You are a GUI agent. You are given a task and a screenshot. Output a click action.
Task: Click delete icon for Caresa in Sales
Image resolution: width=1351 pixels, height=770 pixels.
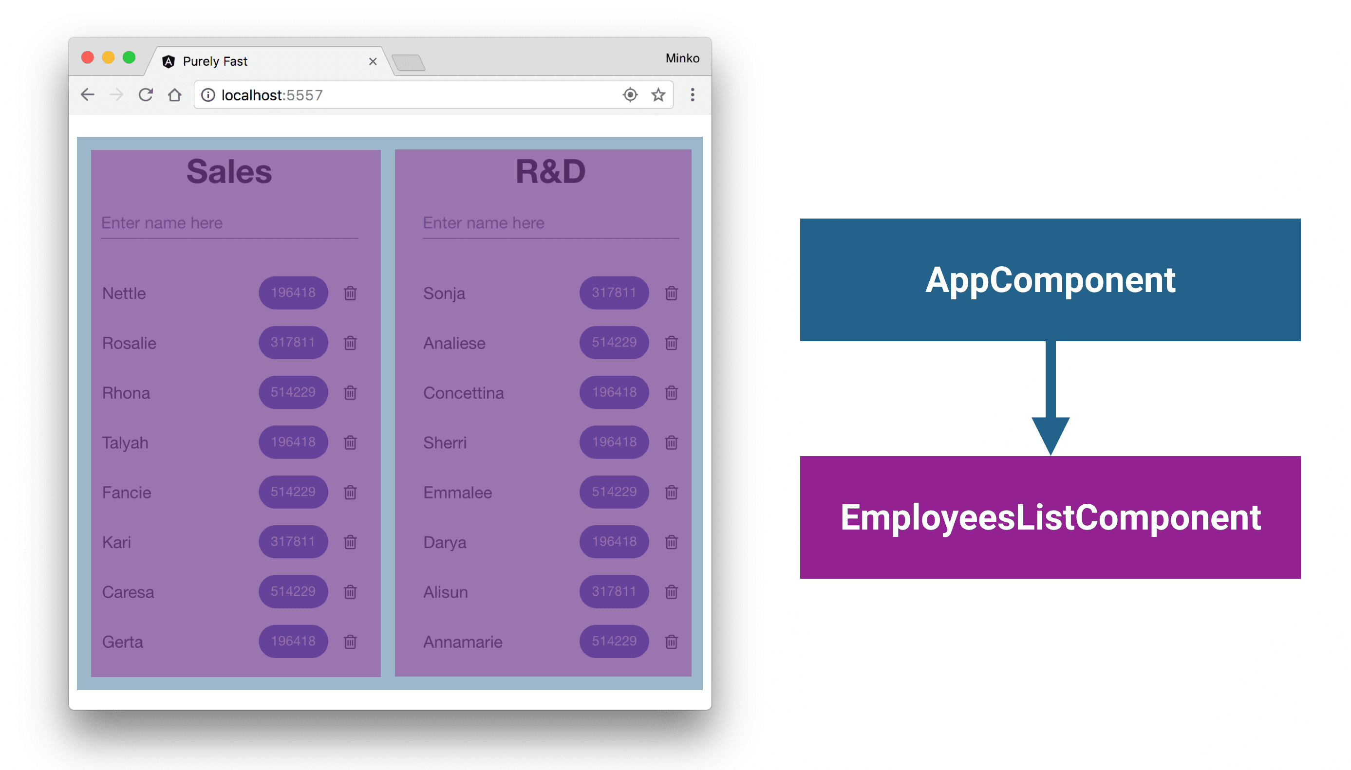353,591
